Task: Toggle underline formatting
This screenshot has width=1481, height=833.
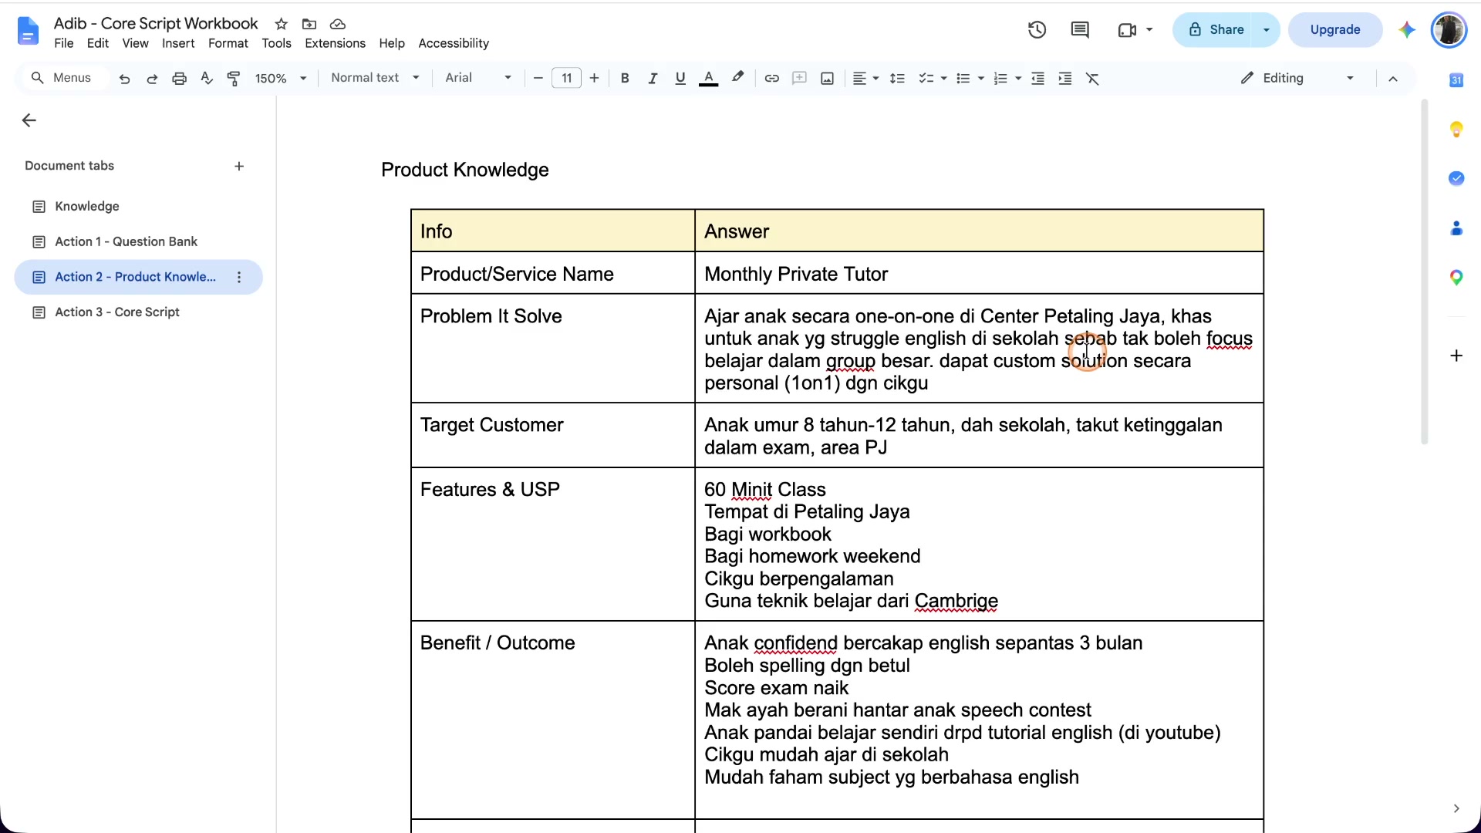Action: pyautogui.click(x=680, y=79)
